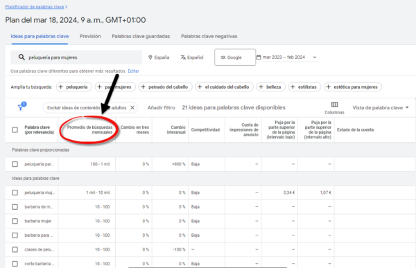Click the Plan del mar 18, 2024 title
416x268 pixels.
[x=76, y=20]
